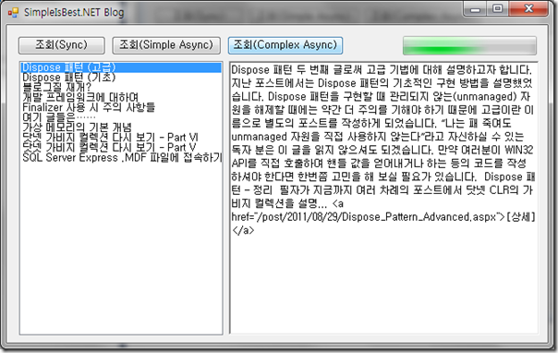Minimize the blog window

point(475,9)
